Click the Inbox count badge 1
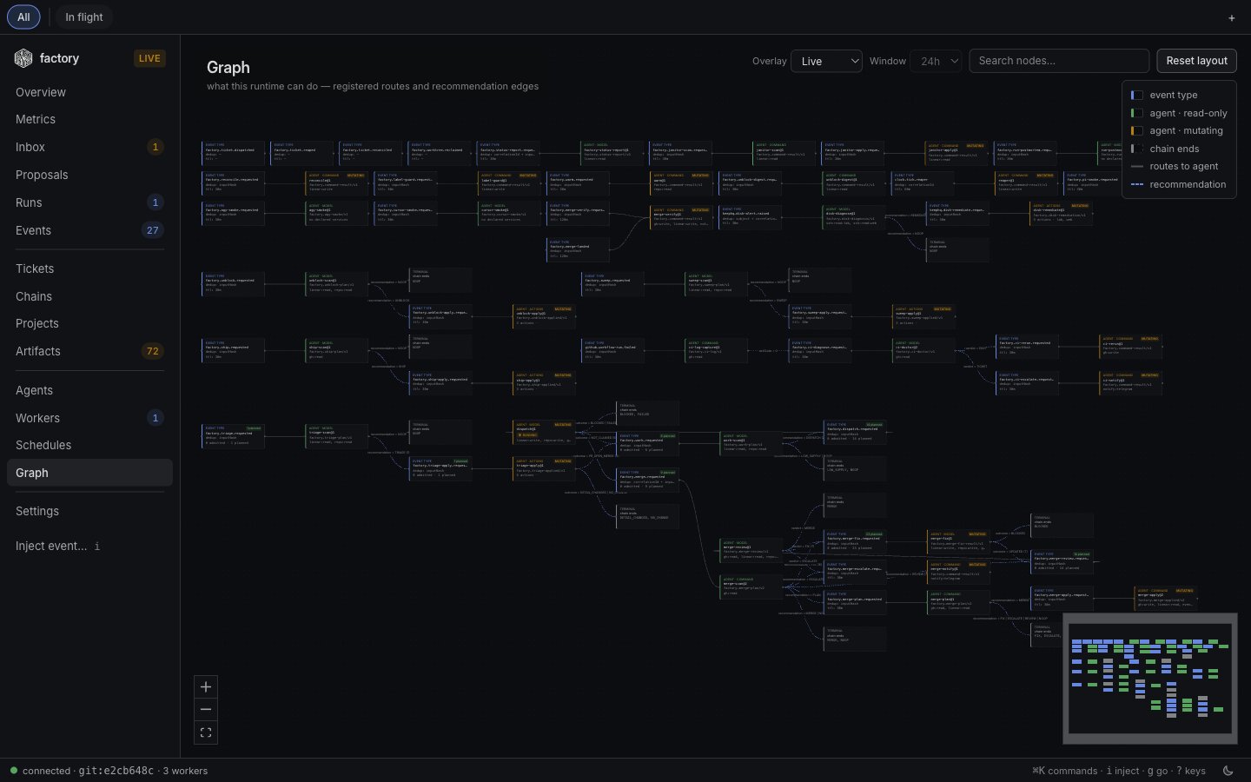1251x782 pixels. [156, 147]
